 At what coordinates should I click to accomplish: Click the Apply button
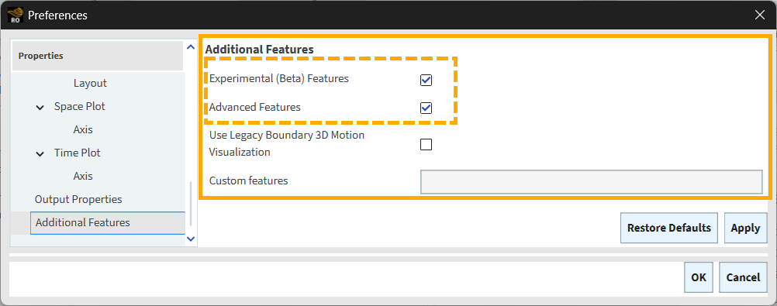745,228
